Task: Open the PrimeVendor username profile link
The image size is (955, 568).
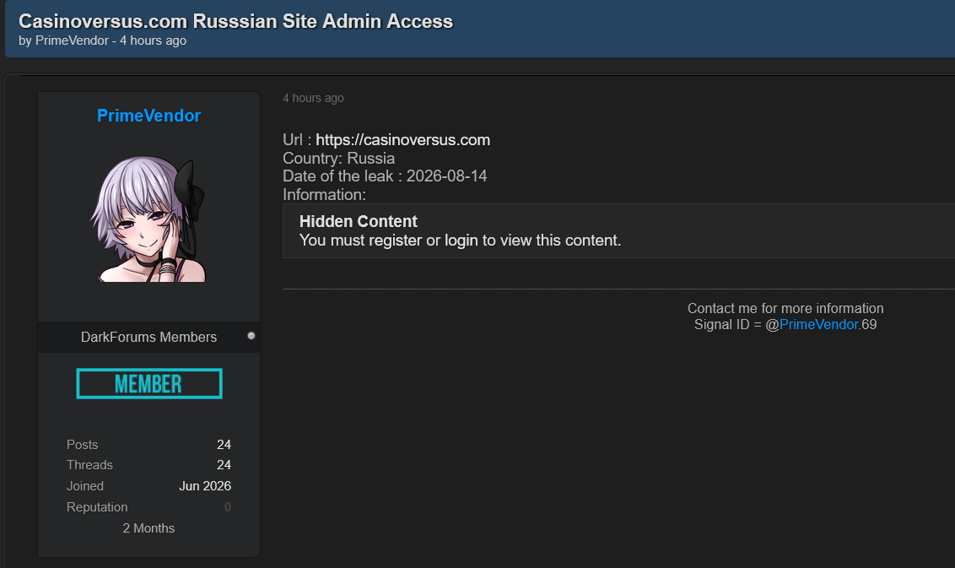Action: point(148,115)
